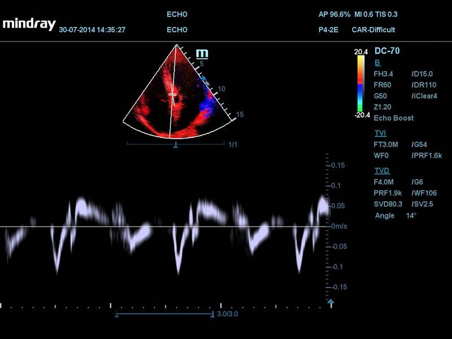Image resolution: width=452 pixels, height=339 pixels.
Task: Click the sample volume gate marker on sector
Action: click(x=173, y=94)
